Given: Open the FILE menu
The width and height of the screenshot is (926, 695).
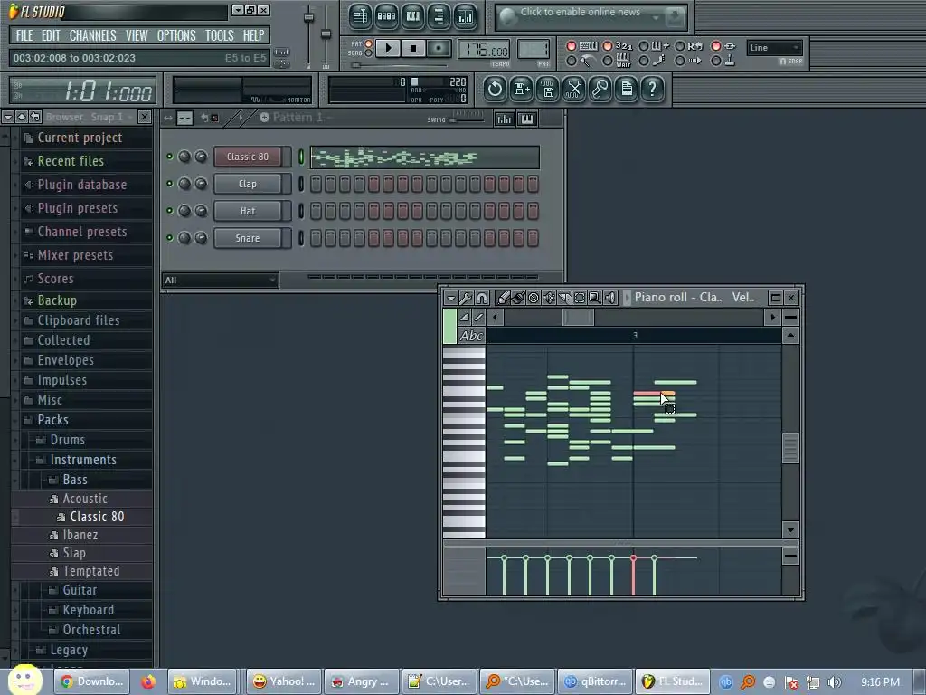Looking at the screenshot, I should [x=24, y=35].
